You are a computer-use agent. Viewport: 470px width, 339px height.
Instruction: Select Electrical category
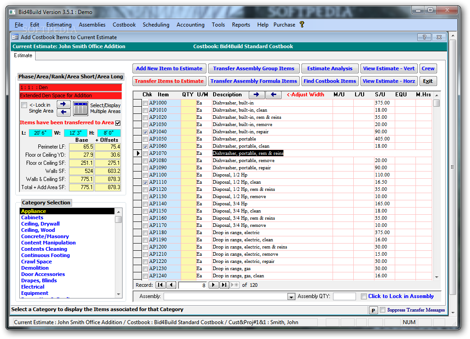pos(33,287)
